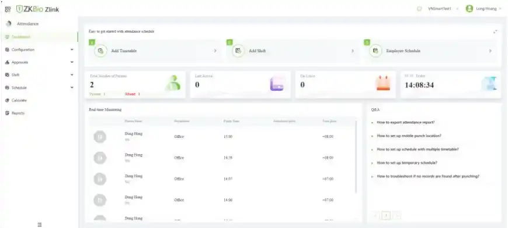The width and height of the screenshot is (508, 228).
Task: Open the Long Hoang account dropdown arrow
Action: click(500, 9)
